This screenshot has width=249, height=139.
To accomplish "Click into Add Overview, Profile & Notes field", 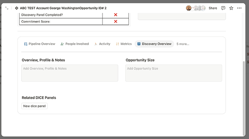I will pyautogui.click(x=70, y=73).
